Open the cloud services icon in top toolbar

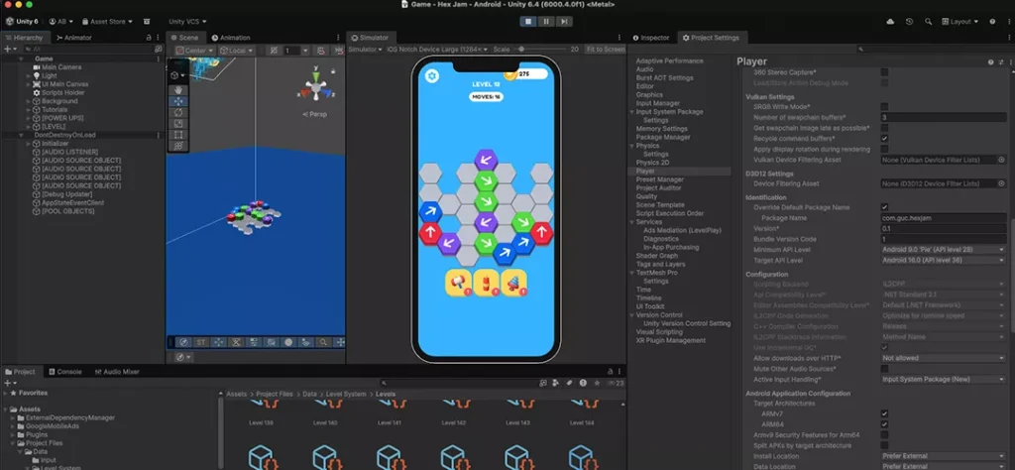890,22
